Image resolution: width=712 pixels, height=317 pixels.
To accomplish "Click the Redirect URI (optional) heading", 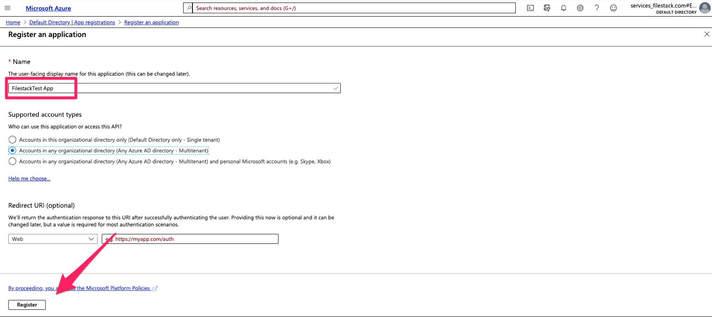I will 41,206.
